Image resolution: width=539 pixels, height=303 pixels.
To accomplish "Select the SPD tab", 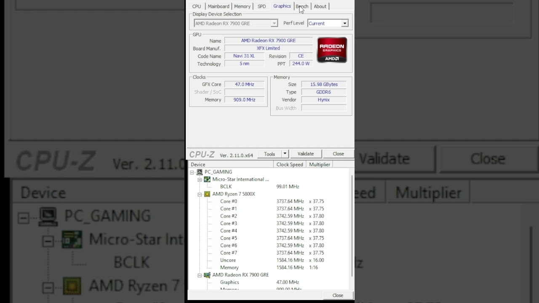I will [261, 6].
